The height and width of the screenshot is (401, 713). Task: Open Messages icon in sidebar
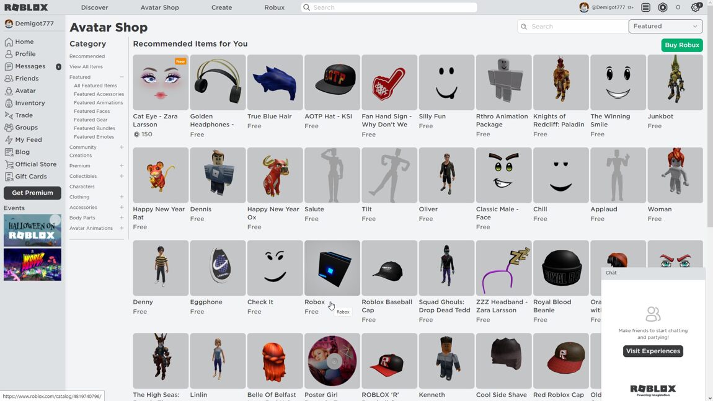click(9, 66)
